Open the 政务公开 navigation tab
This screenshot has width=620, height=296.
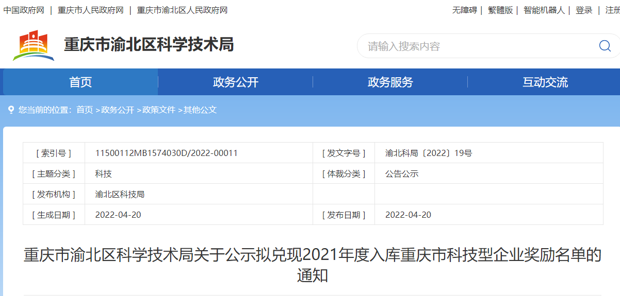(x=235, y=82)
